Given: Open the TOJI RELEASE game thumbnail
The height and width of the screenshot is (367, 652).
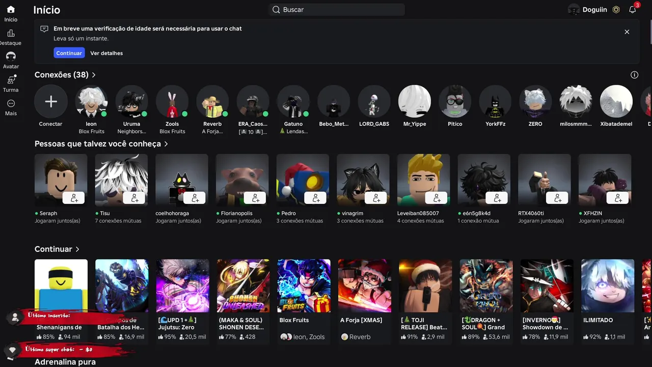Looking at the screenshot, I should (x=425, y=286).
